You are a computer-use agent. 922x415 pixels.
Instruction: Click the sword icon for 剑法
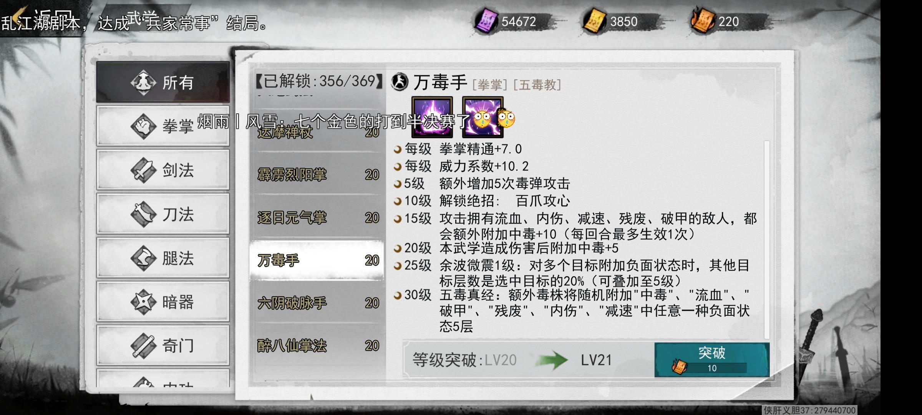[x=143, y=170]
